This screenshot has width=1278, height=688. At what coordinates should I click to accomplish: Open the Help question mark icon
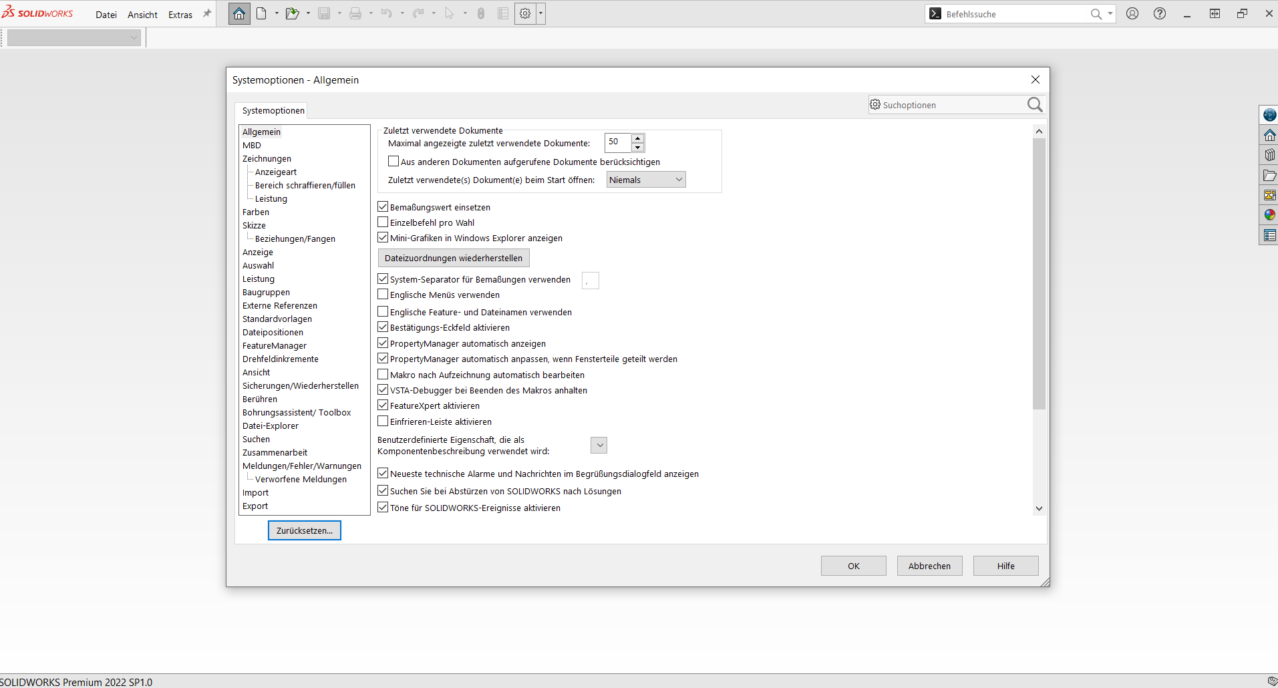tap(1160, 13)
